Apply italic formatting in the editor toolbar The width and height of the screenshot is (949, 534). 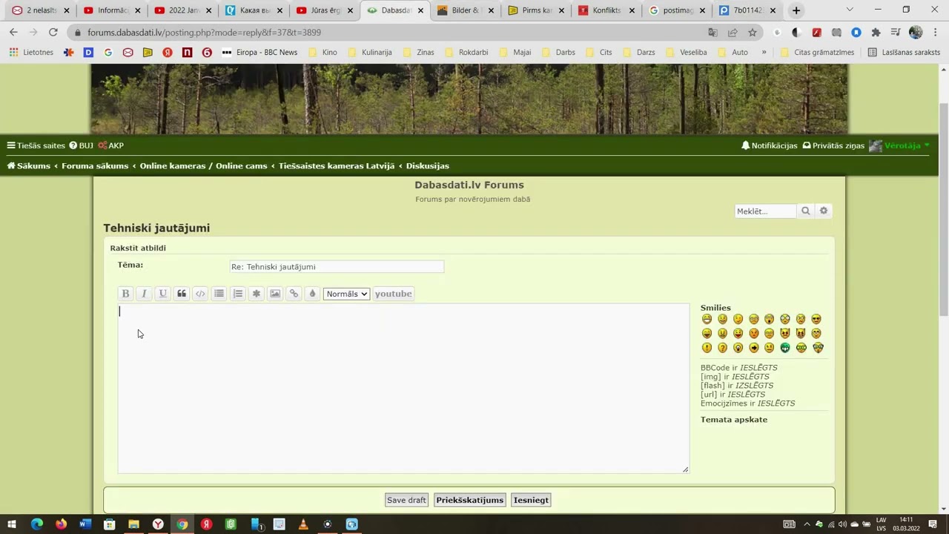(144, 294)
